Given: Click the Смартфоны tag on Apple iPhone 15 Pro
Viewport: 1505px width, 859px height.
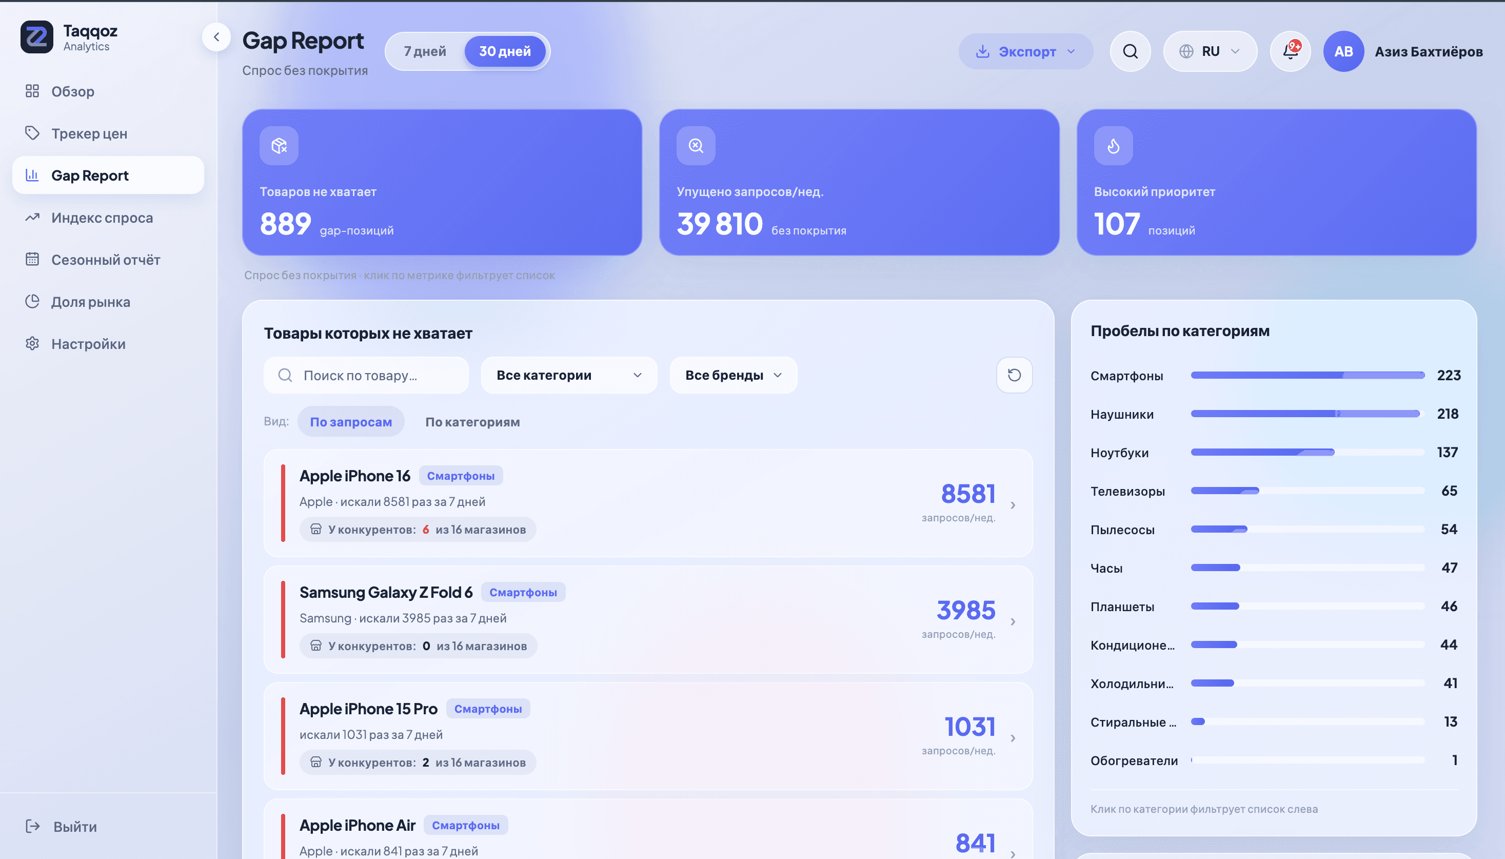Looking at the screenshot, I should click(488, 709).
